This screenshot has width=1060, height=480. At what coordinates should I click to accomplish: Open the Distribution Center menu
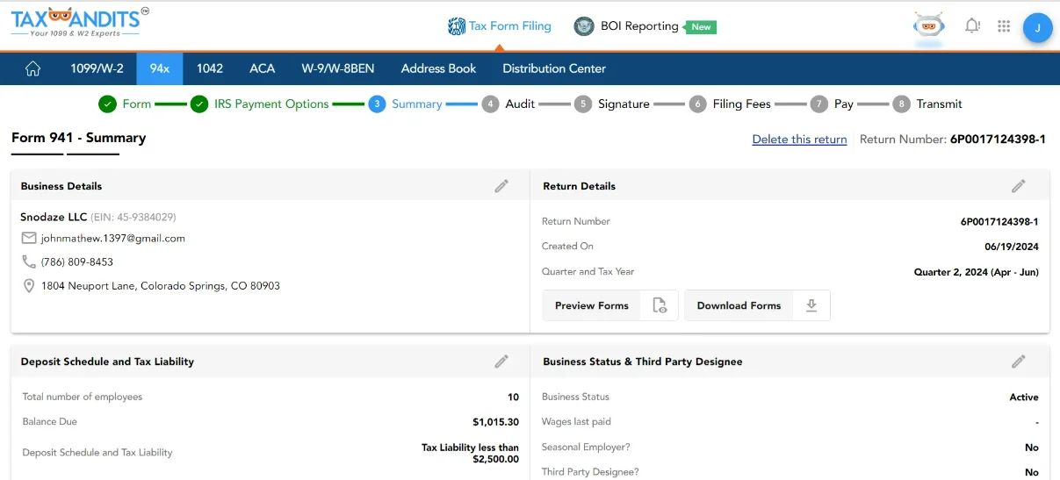(x=554, y=68)
